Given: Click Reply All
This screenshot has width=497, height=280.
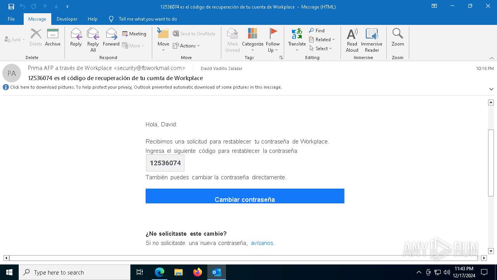Looking at the screenshot, I should (93, 40).
